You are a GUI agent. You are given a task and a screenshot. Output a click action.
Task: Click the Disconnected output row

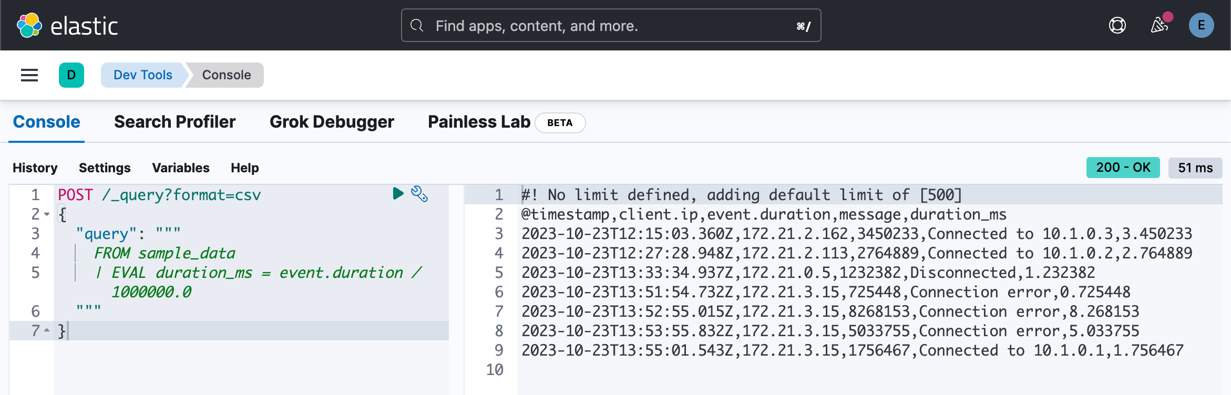808,273
